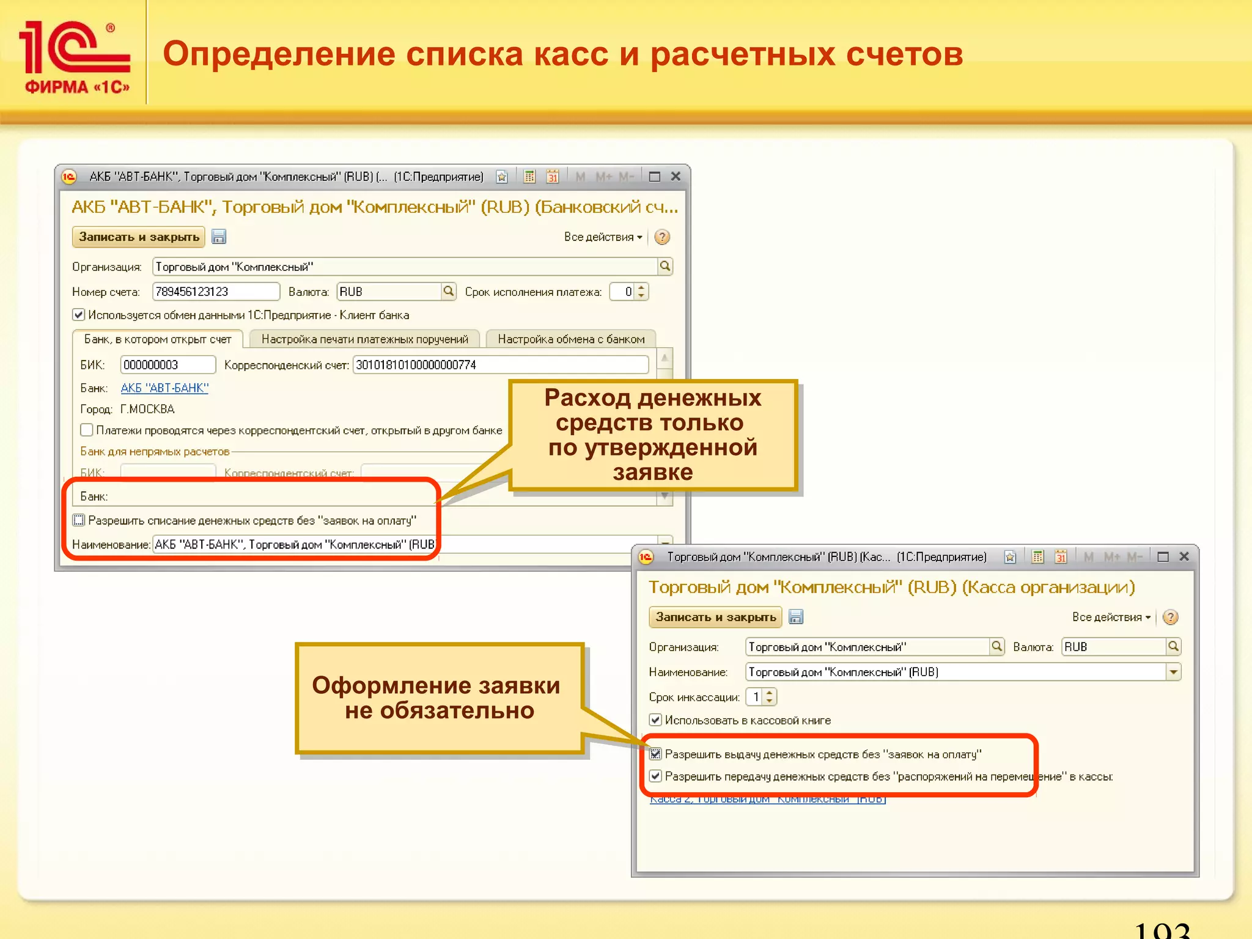Image resolution: width=1252 pixels, height=939 pixels.
Task: Click 'Записать и закрыть' in bank account window
Action: [x=139, y=237]
